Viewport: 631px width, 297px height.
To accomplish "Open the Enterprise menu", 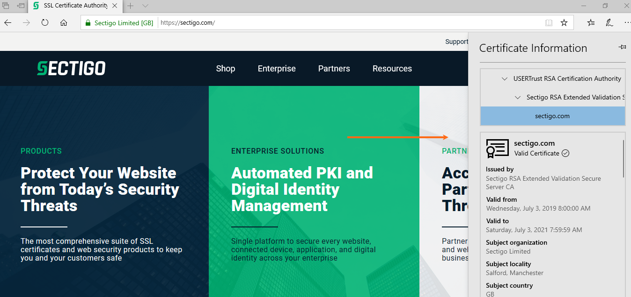I will 277,69.
